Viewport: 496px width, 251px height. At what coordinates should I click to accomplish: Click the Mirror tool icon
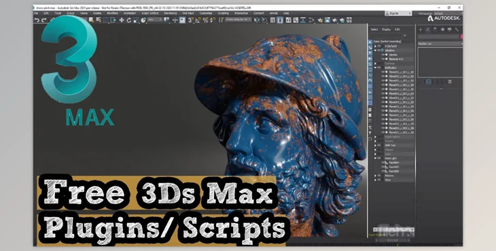point(257,20)
